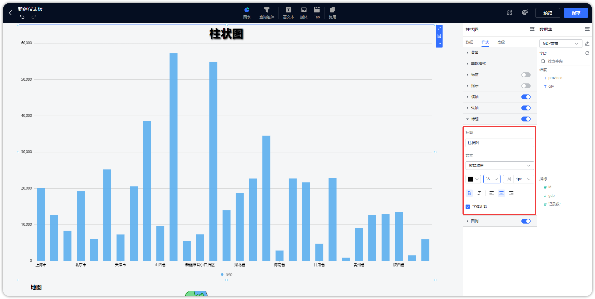The height and width of the screenshot is (299, 595).
Task: Turn off the 标题 title switch
Action: 526,119
